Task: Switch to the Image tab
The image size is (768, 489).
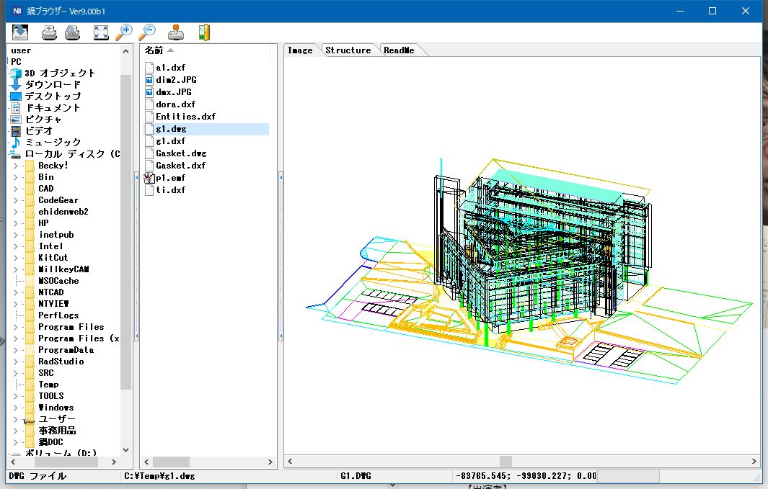Action: point(300,50)
